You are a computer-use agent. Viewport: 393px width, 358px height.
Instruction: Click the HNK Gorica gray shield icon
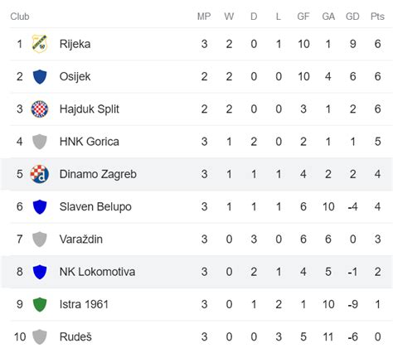point(40,142)
